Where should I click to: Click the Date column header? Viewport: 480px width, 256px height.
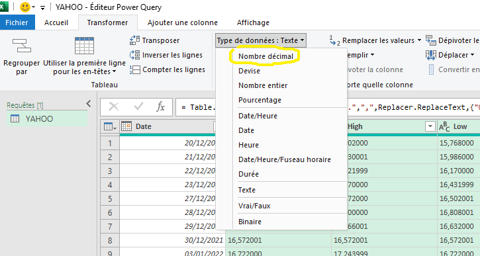coord(168,126)
